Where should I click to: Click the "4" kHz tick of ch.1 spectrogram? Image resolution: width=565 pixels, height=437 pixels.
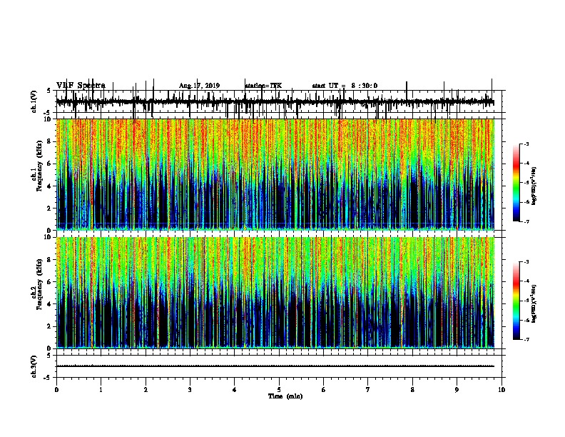[49, 186]
